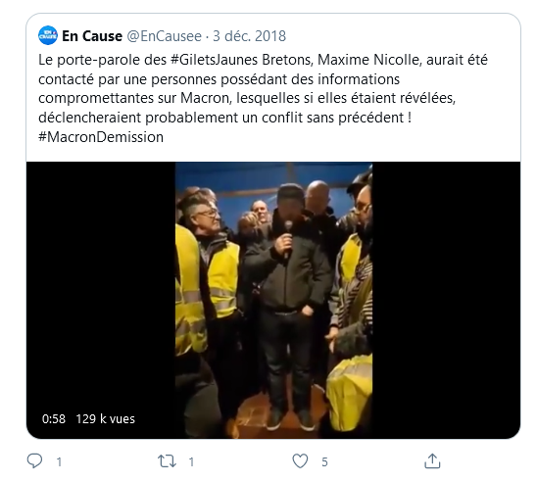Open the tweet permalink dated 3 déc. 2018

[249, 36]
